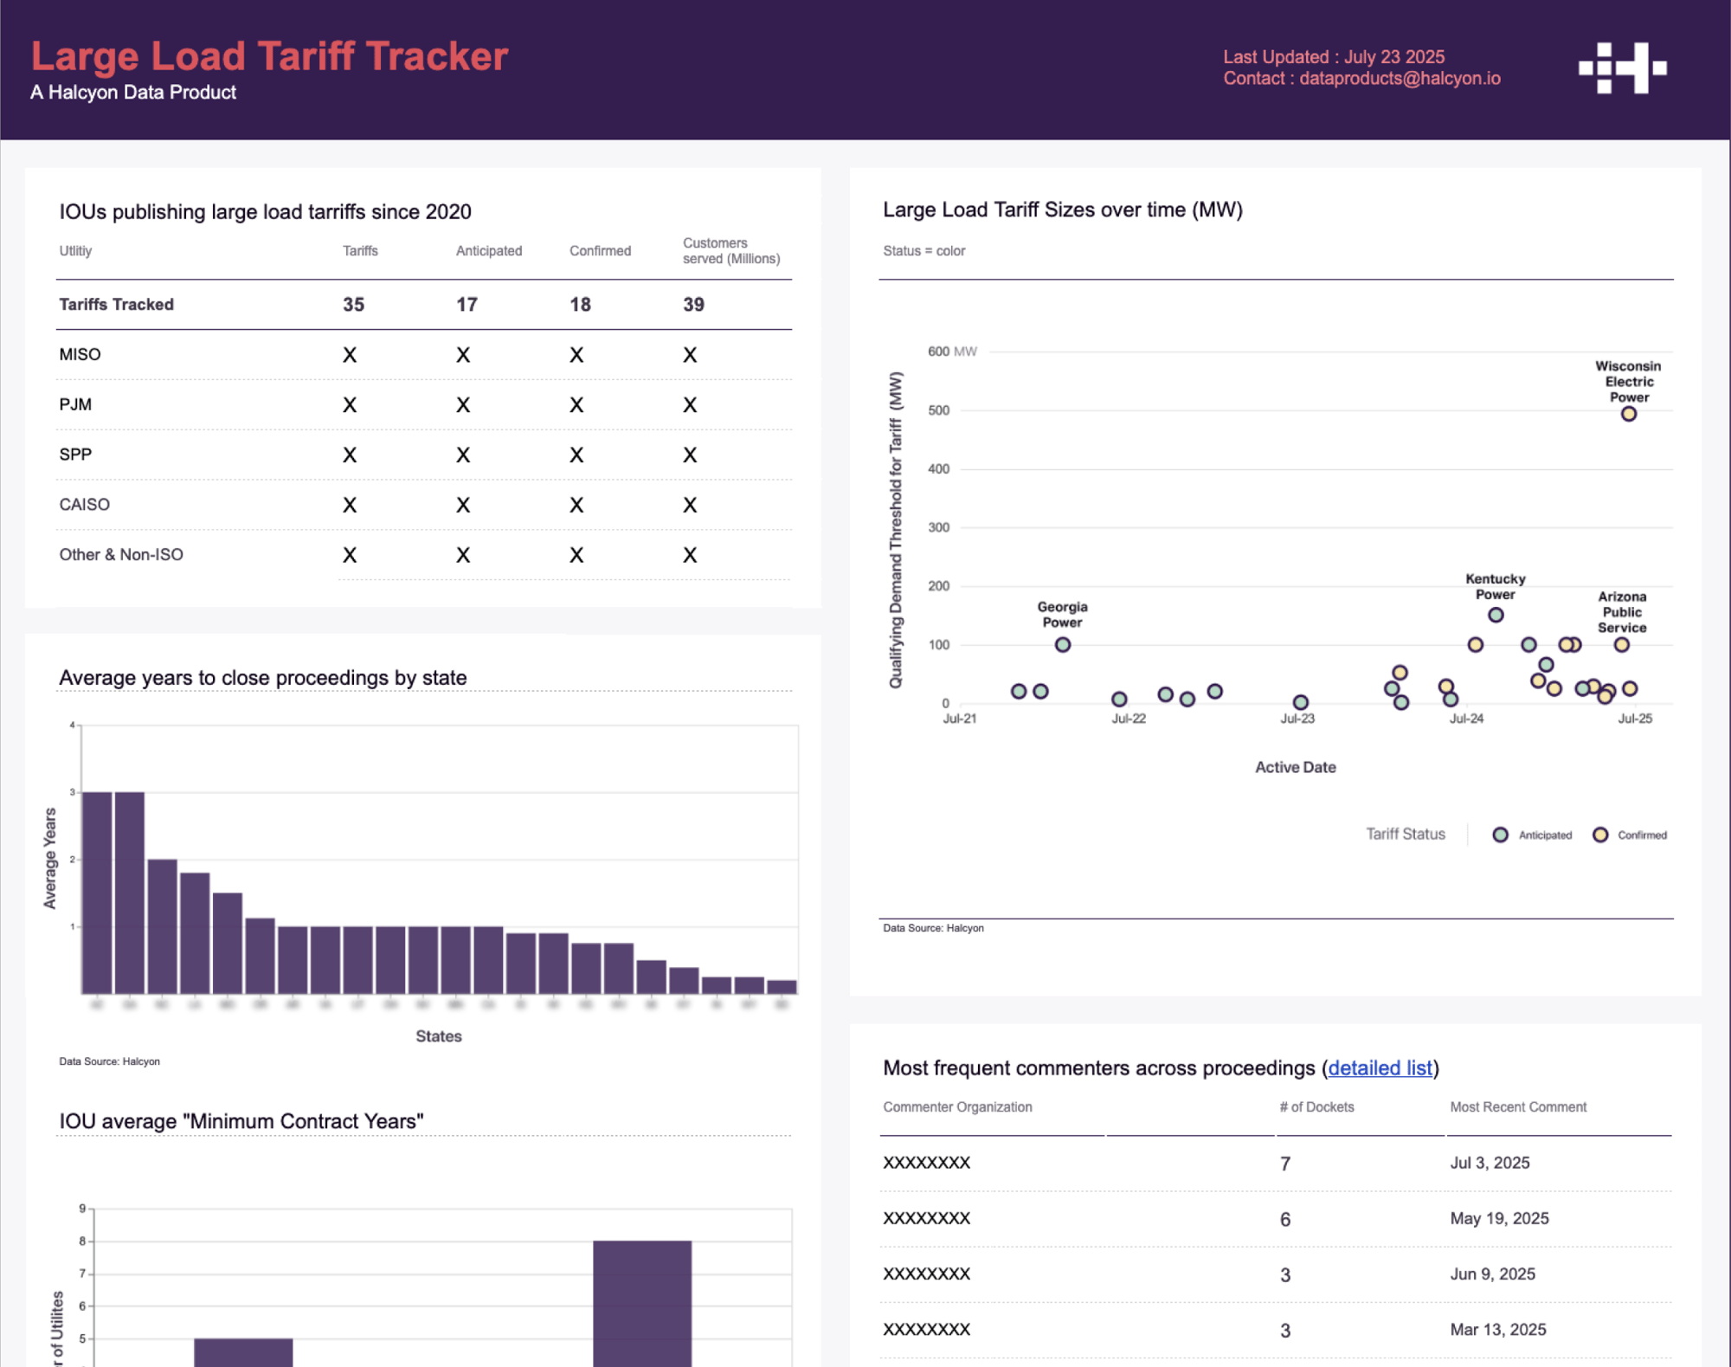Select the Other & Non-ISO row label
1731x1367 pixels.
click(x=121, y=555)
